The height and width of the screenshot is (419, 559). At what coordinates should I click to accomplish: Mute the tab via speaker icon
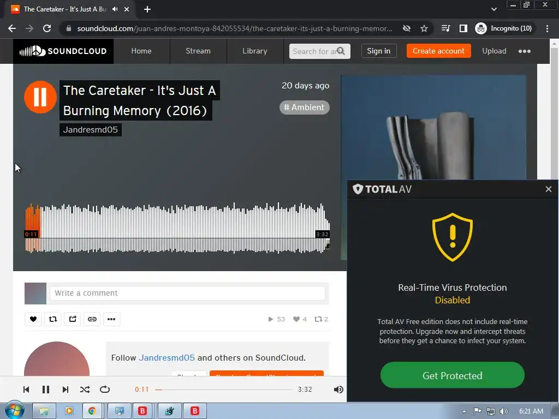115,9
